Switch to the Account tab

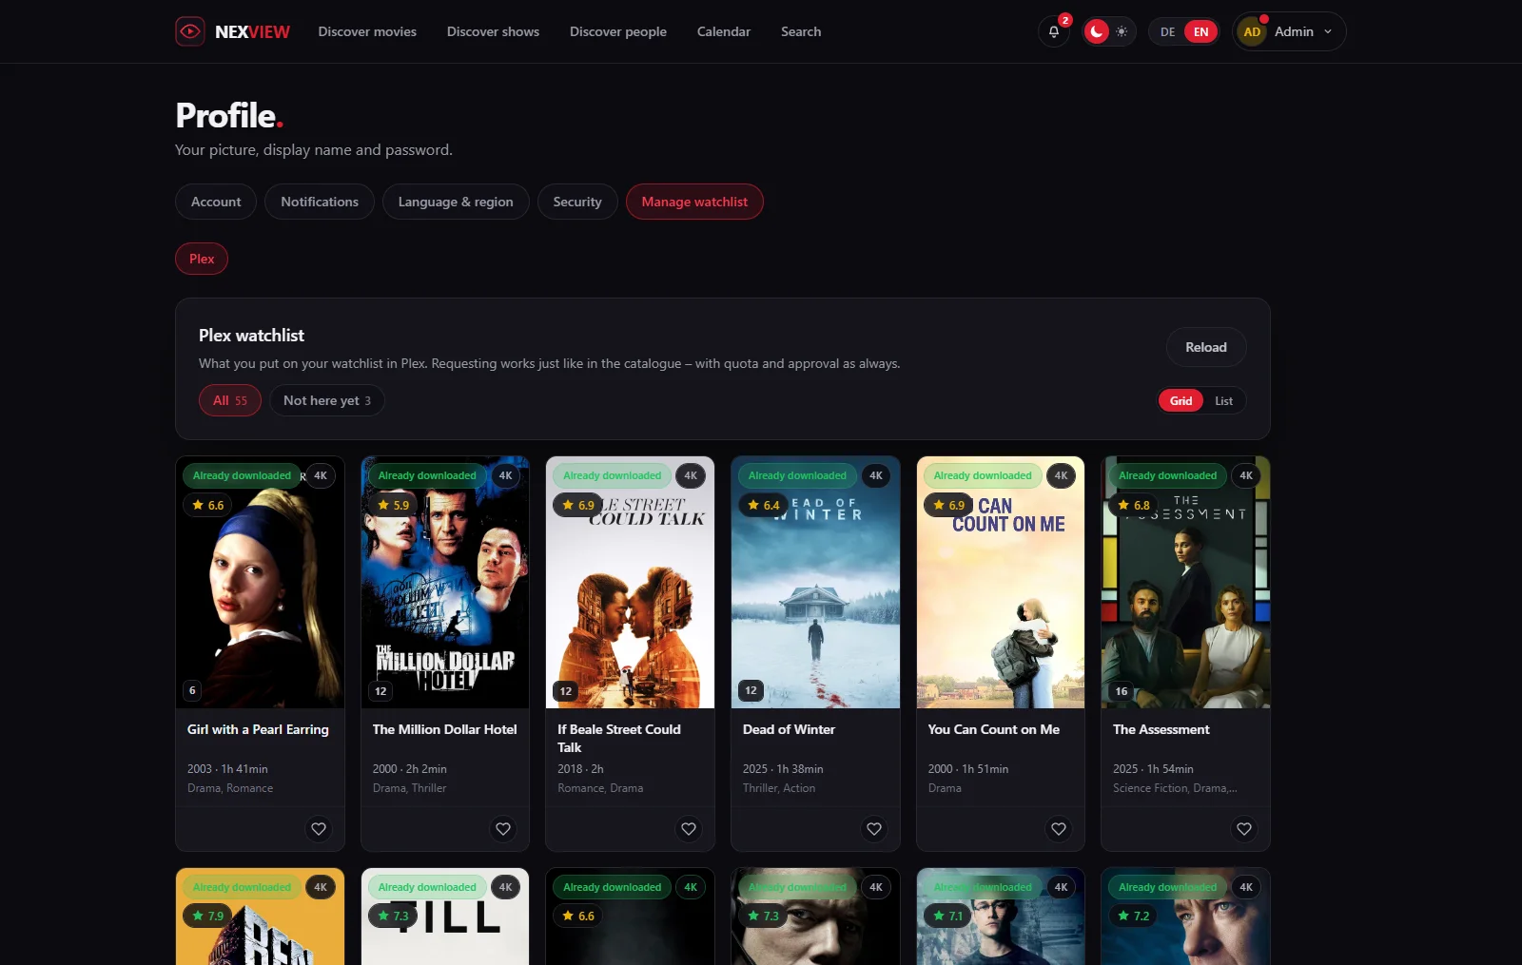tap(216, 202)
